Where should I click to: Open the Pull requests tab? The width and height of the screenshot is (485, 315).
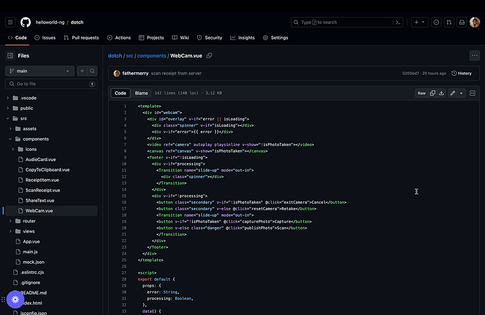81,38
